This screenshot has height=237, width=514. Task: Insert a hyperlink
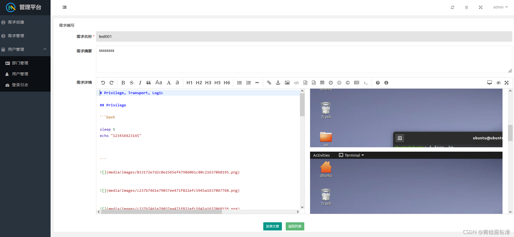(x=269, y=83)
